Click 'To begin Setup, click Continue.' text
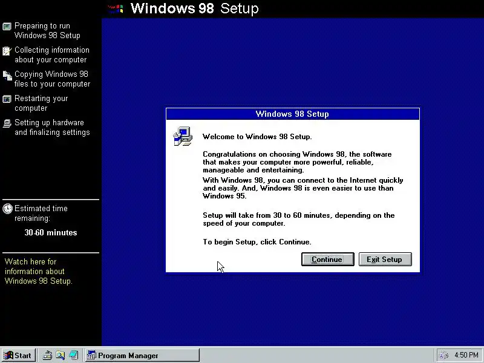The width and height of the screenshot is (484, 363). tap(257, 241)
